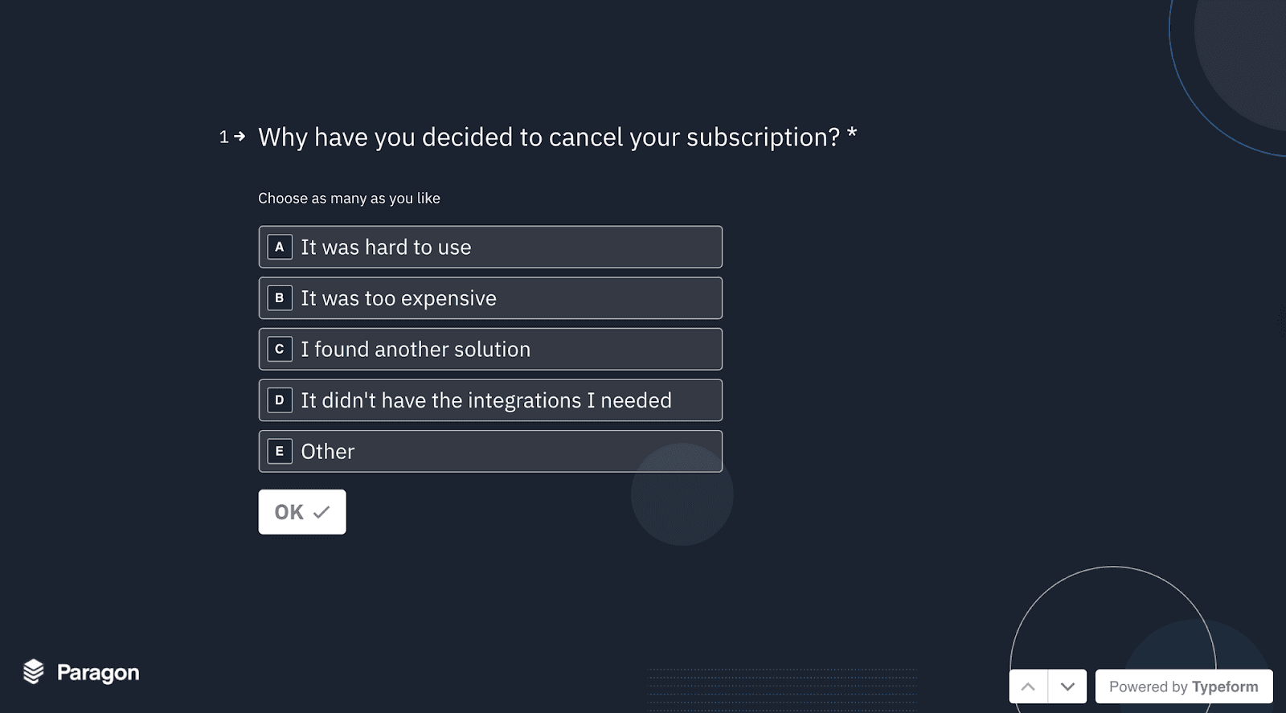Advance to next question with the down chevron
Image resolution: width=1286 pixels, height=713 pixels.
1067,686
